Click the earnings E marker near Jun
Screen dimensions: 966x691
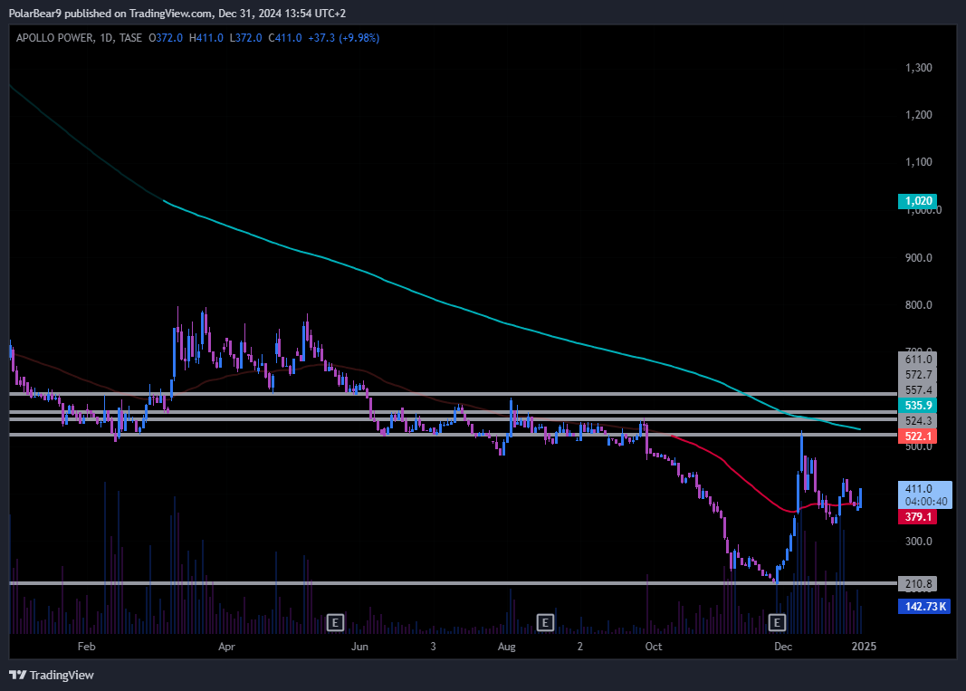pyautogui.click(x=335, y=622)
